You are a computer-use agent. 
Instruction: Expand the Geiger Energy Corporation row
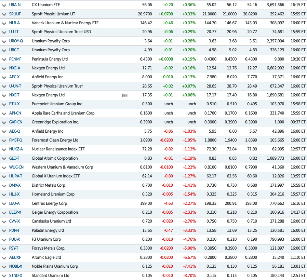click(4, 212)
